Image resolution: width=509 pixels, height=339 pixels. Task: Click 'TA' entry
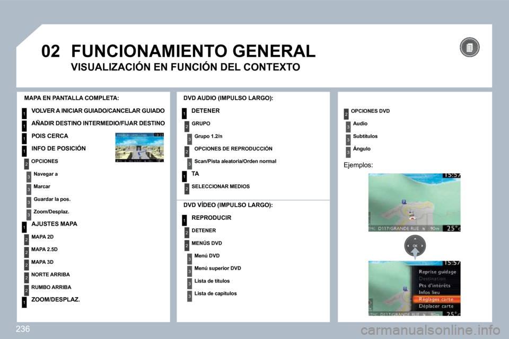(x=195, y=174)
